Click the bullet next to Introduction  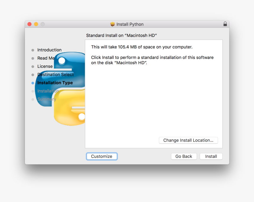[x=33, y=50]
